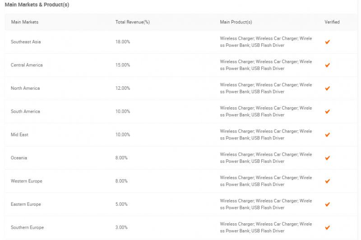Viewport: 361px width, 240px height.
Task: Select the Southeast Asia market name
Action: 26,42
